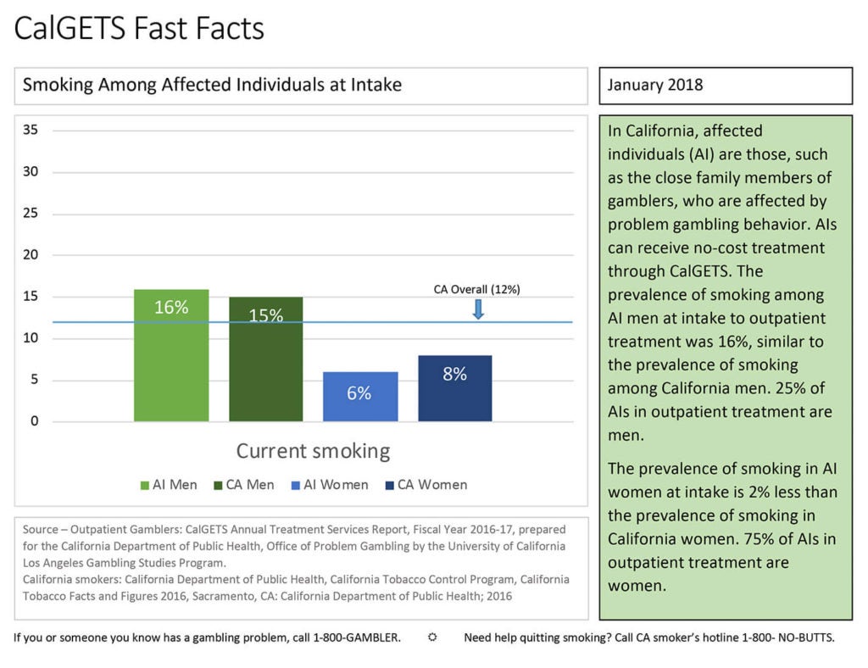Click the CA Men dark green legend square

click(217, 486)
